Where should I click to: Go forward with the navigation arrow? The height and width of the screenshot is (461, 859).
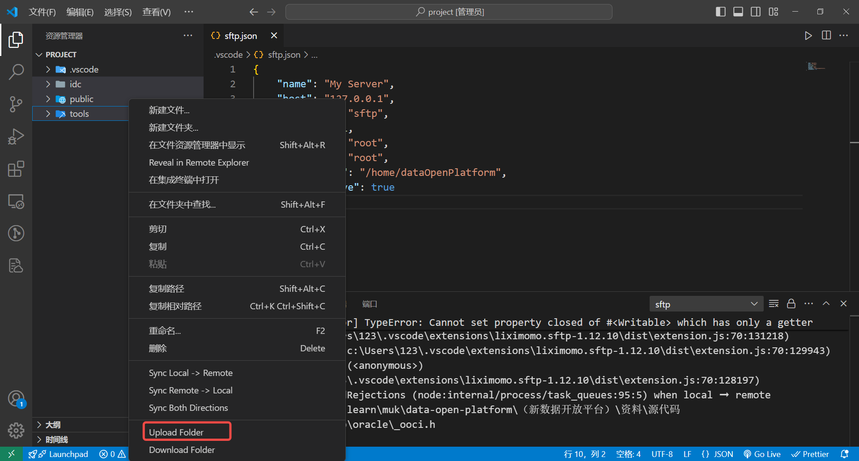[x=271, y=12]
